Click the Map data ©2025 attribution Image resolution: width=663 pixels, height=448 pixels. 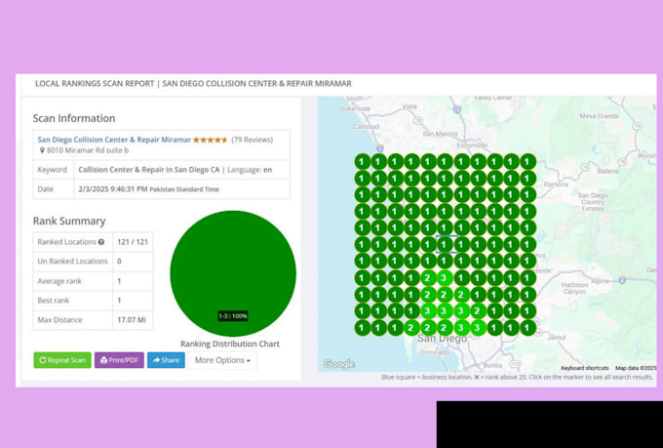636,368
